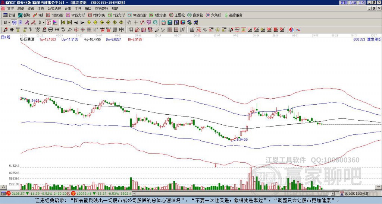Open the 设置 menu
The height and width of the screenshot is (204, 382).
click(x=68, y=9)
